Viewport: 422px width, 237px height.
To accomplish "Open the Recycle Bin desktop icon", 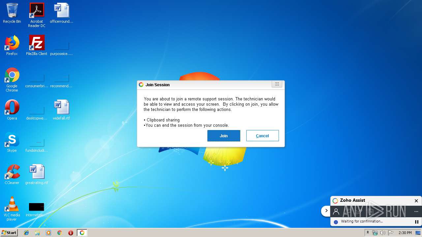I will tap(12, 13).
